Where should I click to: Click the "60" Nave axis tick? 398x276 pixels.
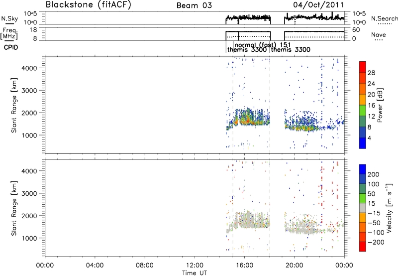point(356,30)
